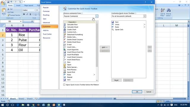Click the Office Button in Excel window
190x107 pixels.
tap(3, 3)
